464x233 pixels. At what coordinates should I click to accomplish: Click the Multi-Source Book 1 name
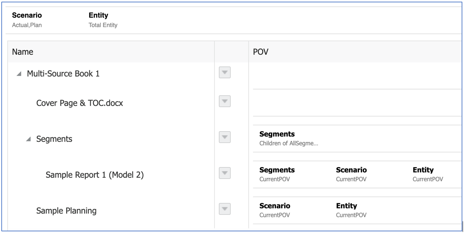63,74
